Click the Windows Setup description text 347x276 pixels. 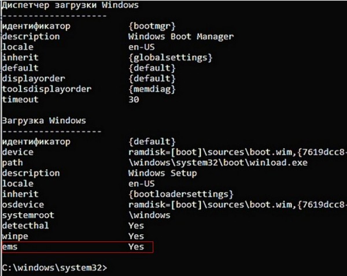[x=163, y=173]
